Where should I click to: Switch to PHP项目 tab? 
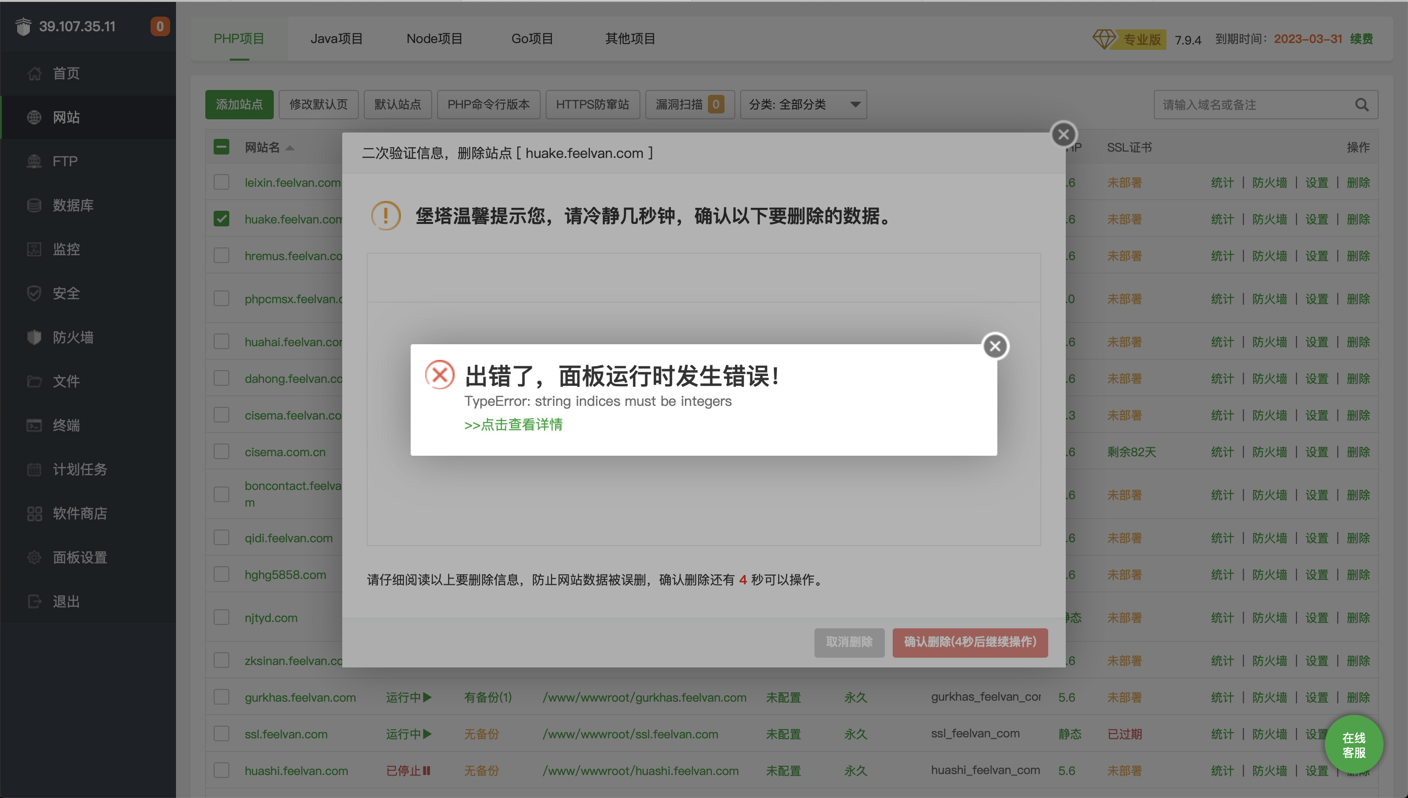click(x=239, y=39)
